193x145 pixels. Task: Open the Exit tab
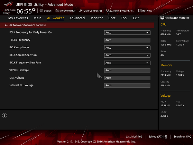coord(136,18)
